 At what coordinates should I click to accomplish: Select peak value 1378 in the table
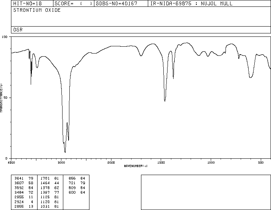pos(45,188)
